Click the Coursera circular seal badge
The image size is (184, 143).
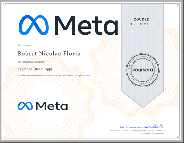pos(143,69)
